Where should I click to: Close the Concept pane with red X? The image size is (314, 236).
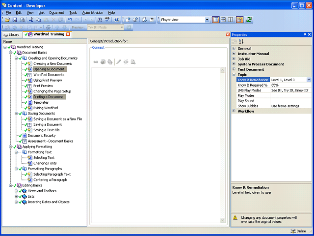(228, 34)
